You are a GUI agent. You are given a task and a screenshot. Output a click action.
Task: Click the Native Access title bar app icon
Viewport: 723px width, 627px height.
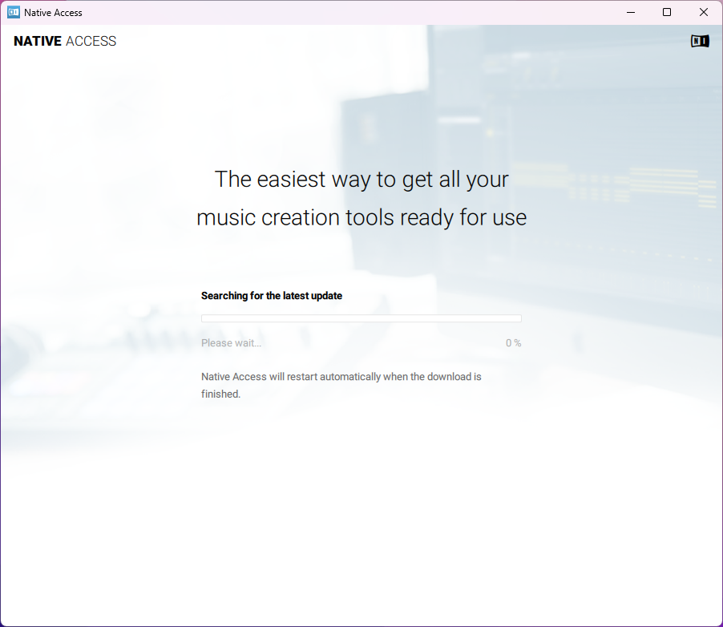[x=14, y=13]
